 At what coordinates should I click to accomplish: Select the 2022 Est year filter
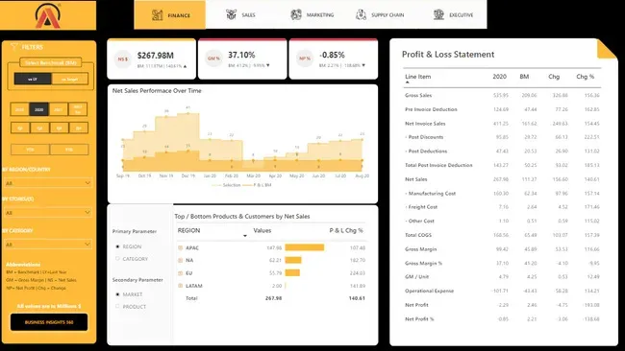point(78,109)
